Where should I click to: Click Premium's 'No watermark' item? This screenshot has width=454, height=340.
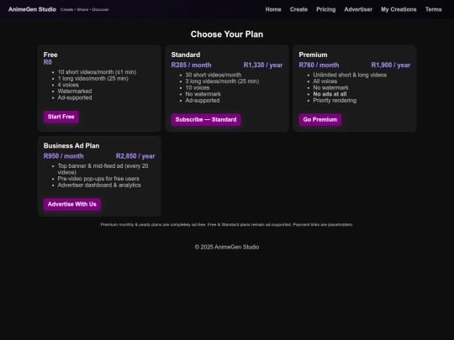point(330,87)
